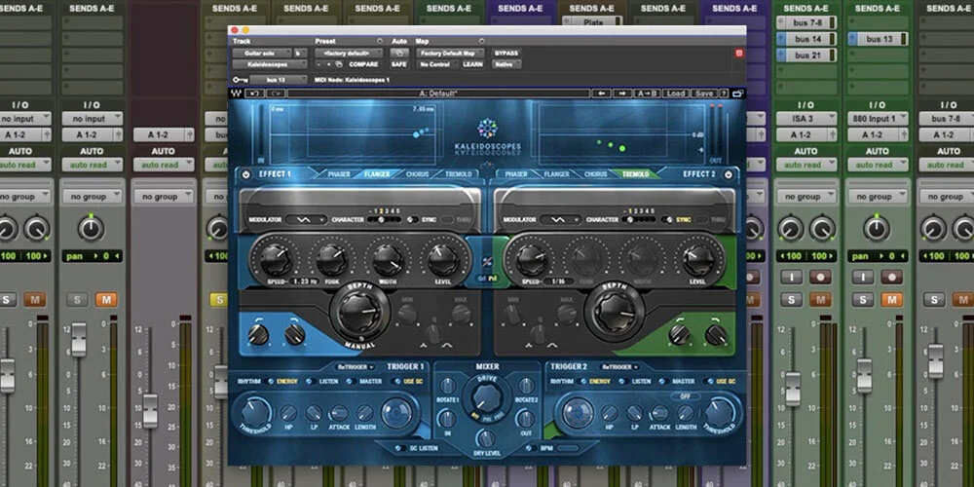Open the Guitar solo track selector

263,54
